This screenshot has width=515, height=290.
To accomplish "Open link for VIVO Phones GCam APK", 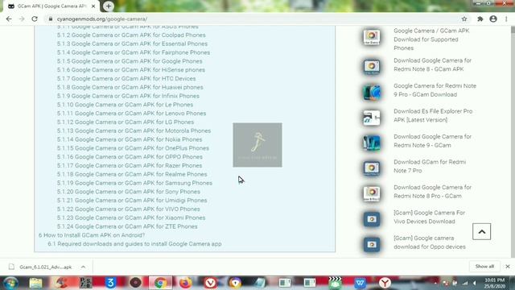I will coord(128,209).
